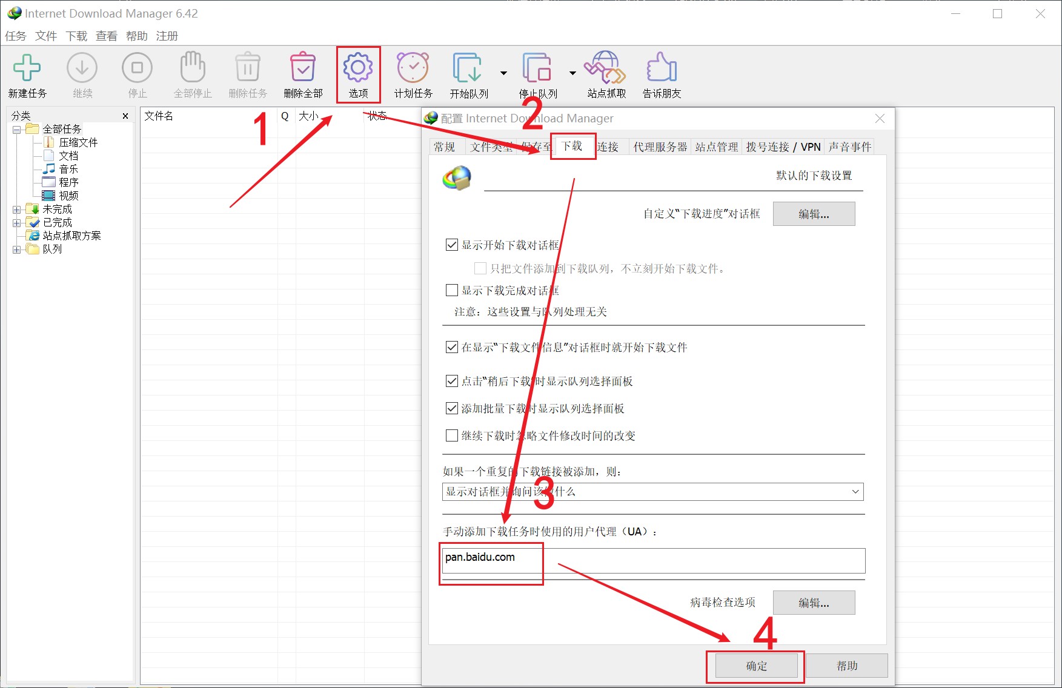Click the 大小 column header
Image resolution: width=1062 pixels, height=688 pixels.
[x=329, y=116]
